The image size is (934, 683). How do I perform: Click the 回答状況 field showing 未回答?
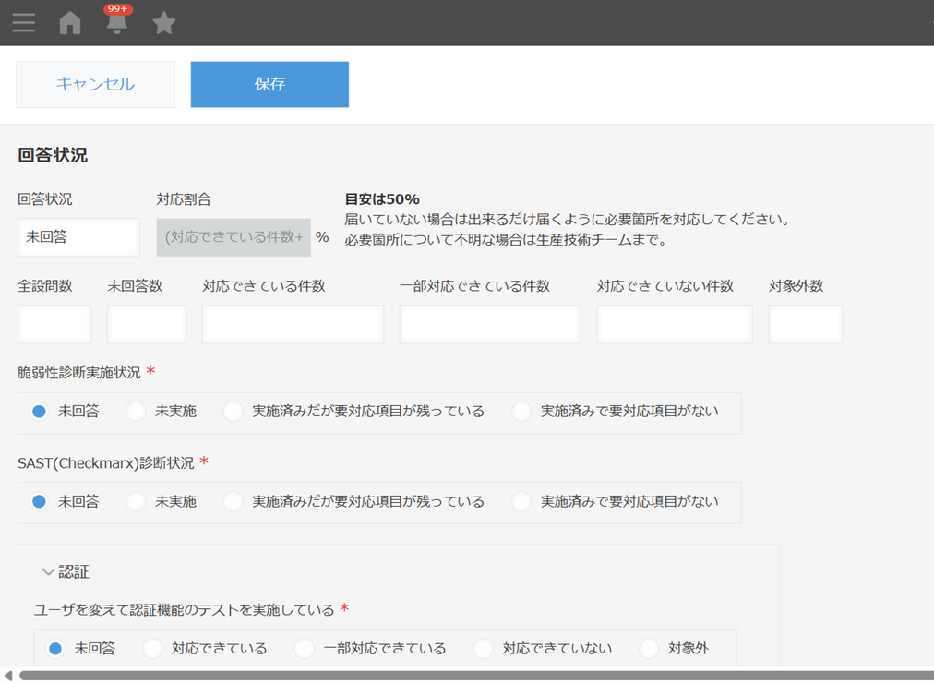pos(78,237)
